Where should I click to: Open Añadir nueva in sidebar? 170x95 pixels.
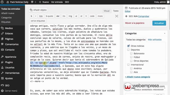pyautogui.click(x=8, y=13)
